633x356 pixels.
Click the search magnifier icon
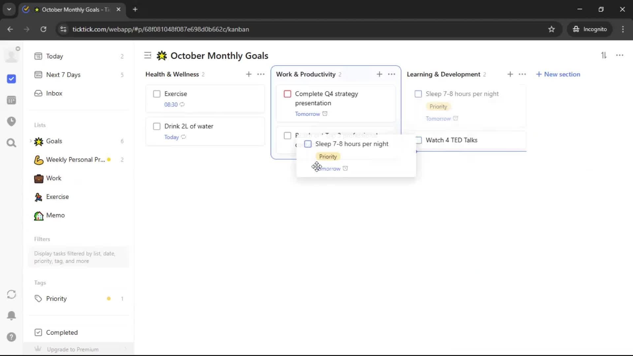pyautogui.click(x=11, y=143)
